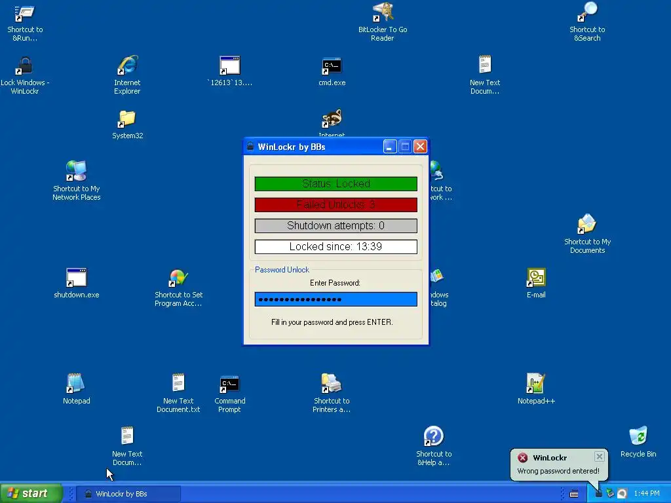Click the Status: Locked green bar
This screenshot has height=503, width=671.
(336, 184)
